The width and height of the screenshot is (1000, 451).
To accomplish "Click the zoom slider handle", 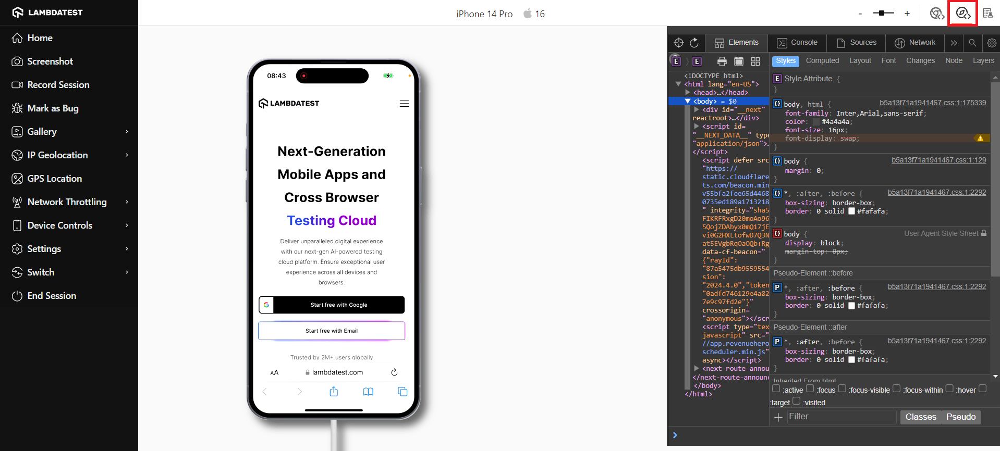I will point(882,13).
